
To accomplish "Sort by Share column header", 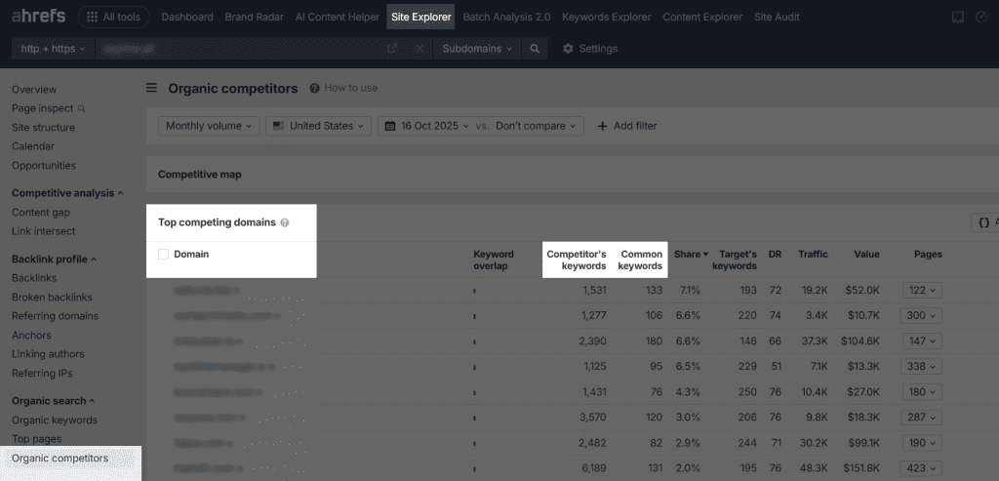I will (x=692, y=255).
